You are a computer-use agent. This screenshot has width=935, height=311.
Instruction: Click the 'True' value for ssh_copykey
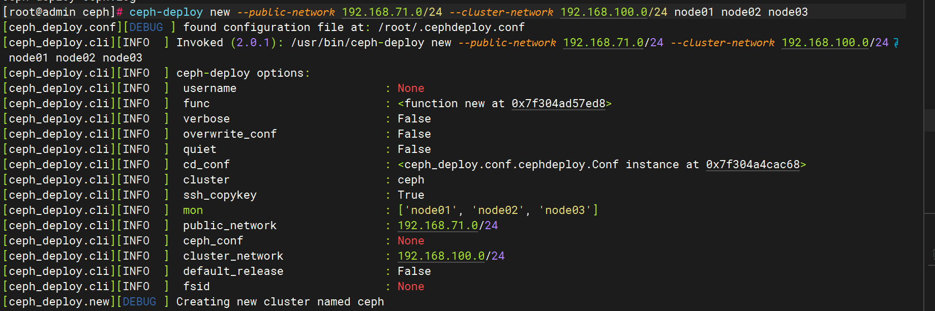[x=411, y=195]
